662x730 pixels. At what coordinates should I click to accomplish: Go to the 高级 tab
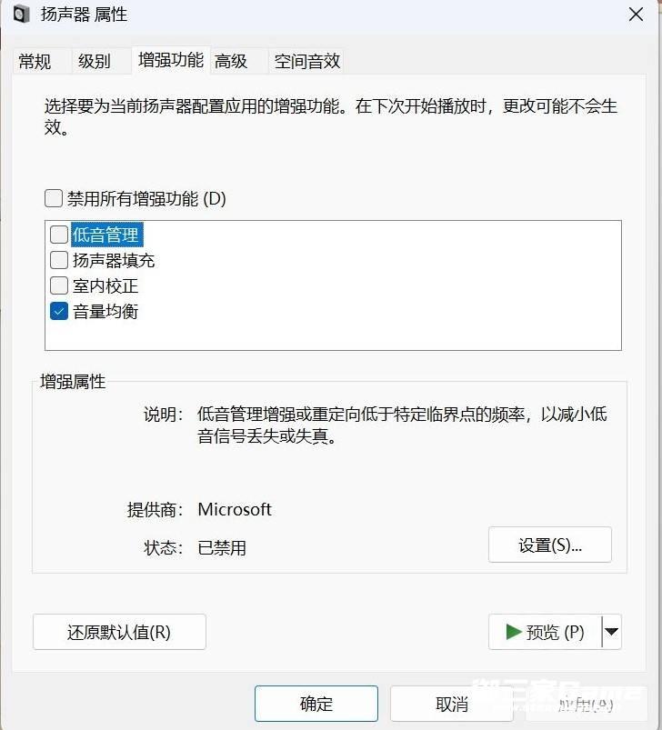[x=231, y=62]
